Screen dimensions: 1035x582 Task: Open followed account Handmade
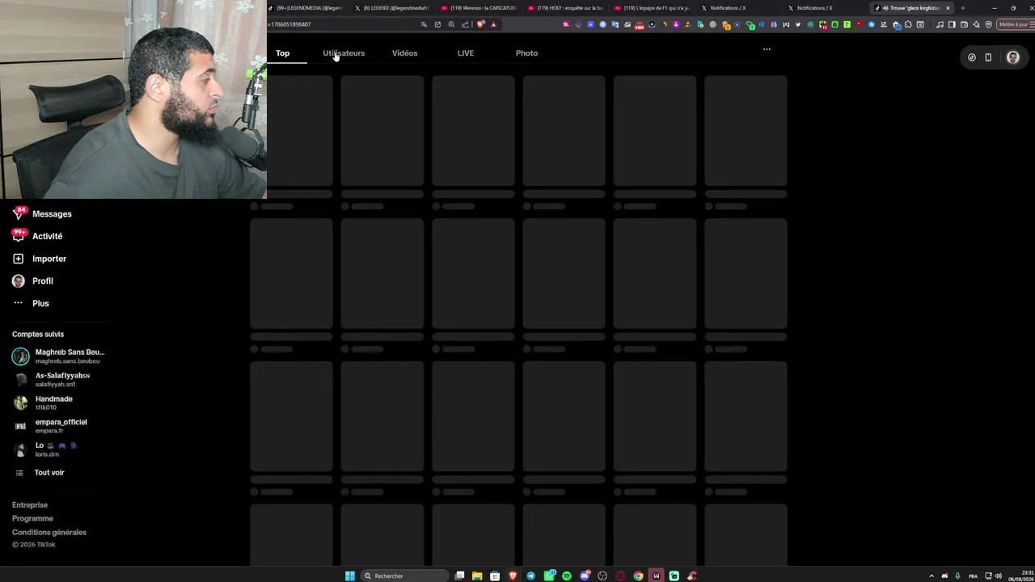[x=43, y=403]
